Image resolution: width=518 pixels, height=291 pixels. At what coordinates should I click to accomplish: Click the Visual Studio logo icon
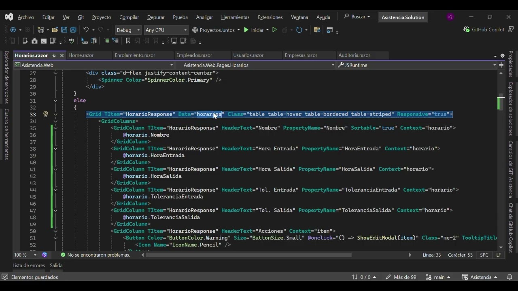point(8,17)
